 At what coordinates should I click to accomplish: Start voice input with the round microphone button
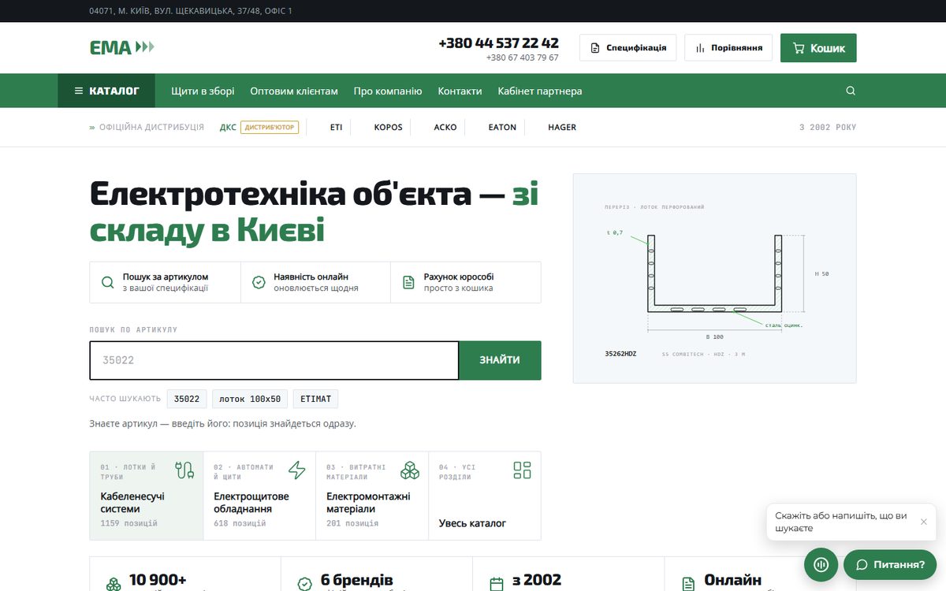(821, 564)
